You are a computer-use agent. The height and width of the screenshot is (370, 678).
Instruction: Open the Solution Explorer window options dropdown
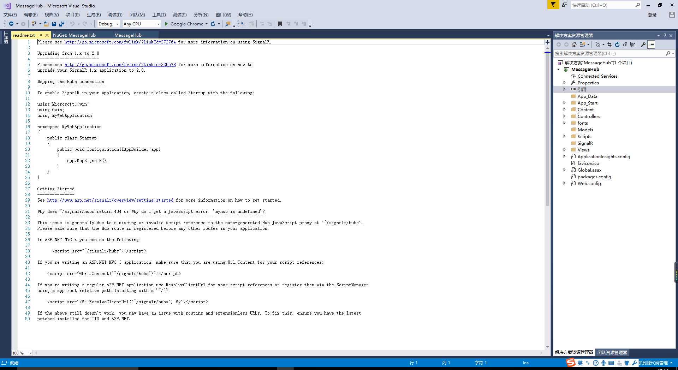[658, 35]
